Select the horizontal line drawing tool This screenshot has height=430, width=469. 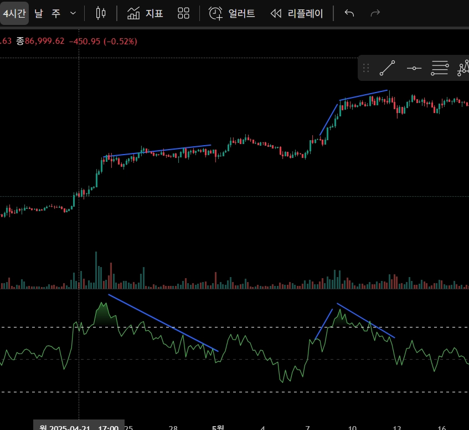(414, 68)
